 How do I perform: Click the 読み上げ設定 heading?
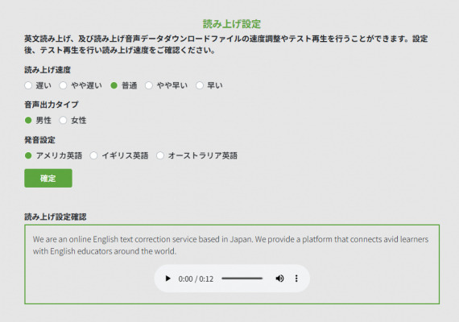(232, 24)
